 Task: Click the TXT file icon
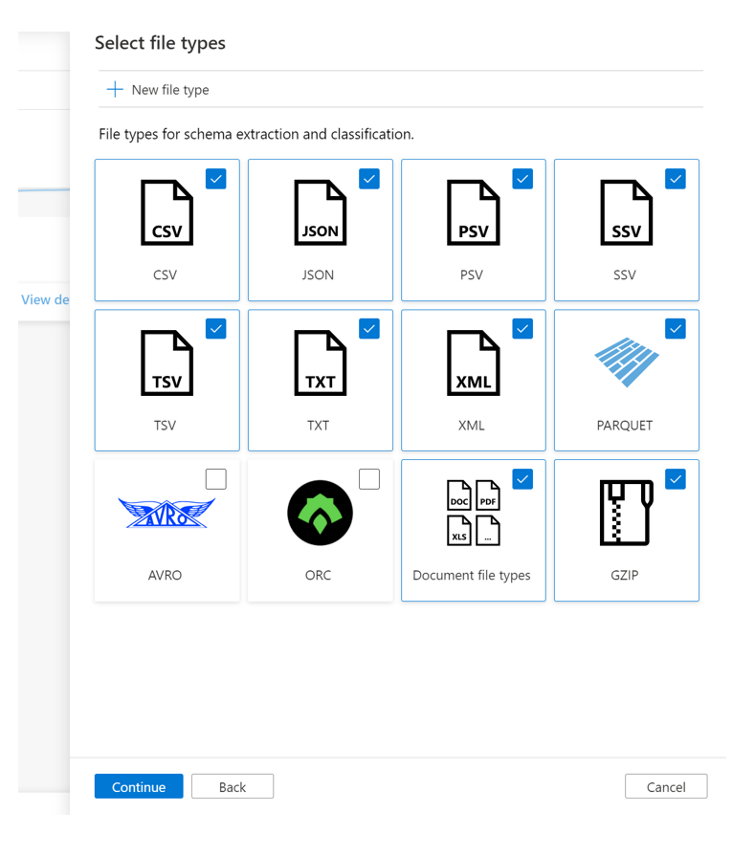[x=321, y=362]
